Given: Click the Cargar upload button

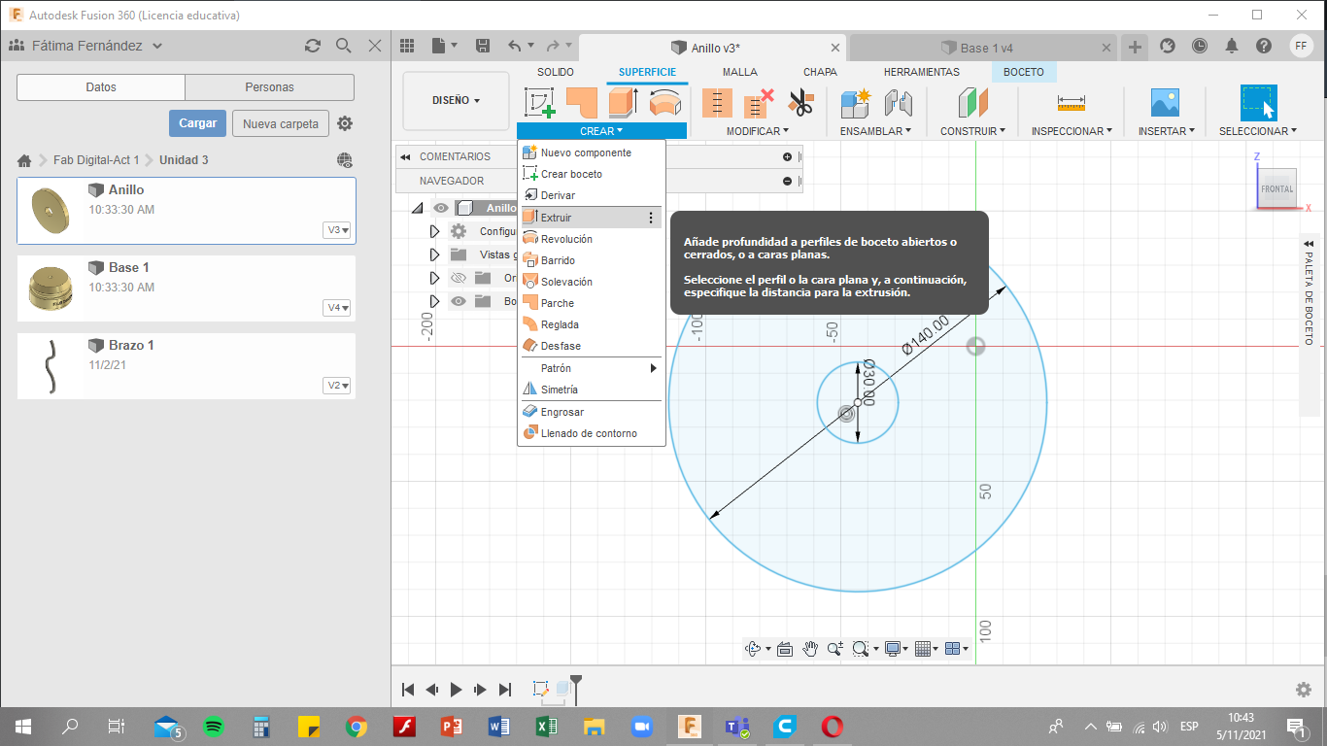Looking at the screenshot, I should click(x=197, y=123).
